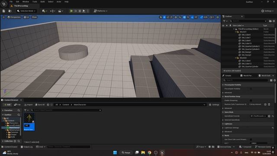
Task: Open the Blueprints toolbar dropdown
Action: 52,11
